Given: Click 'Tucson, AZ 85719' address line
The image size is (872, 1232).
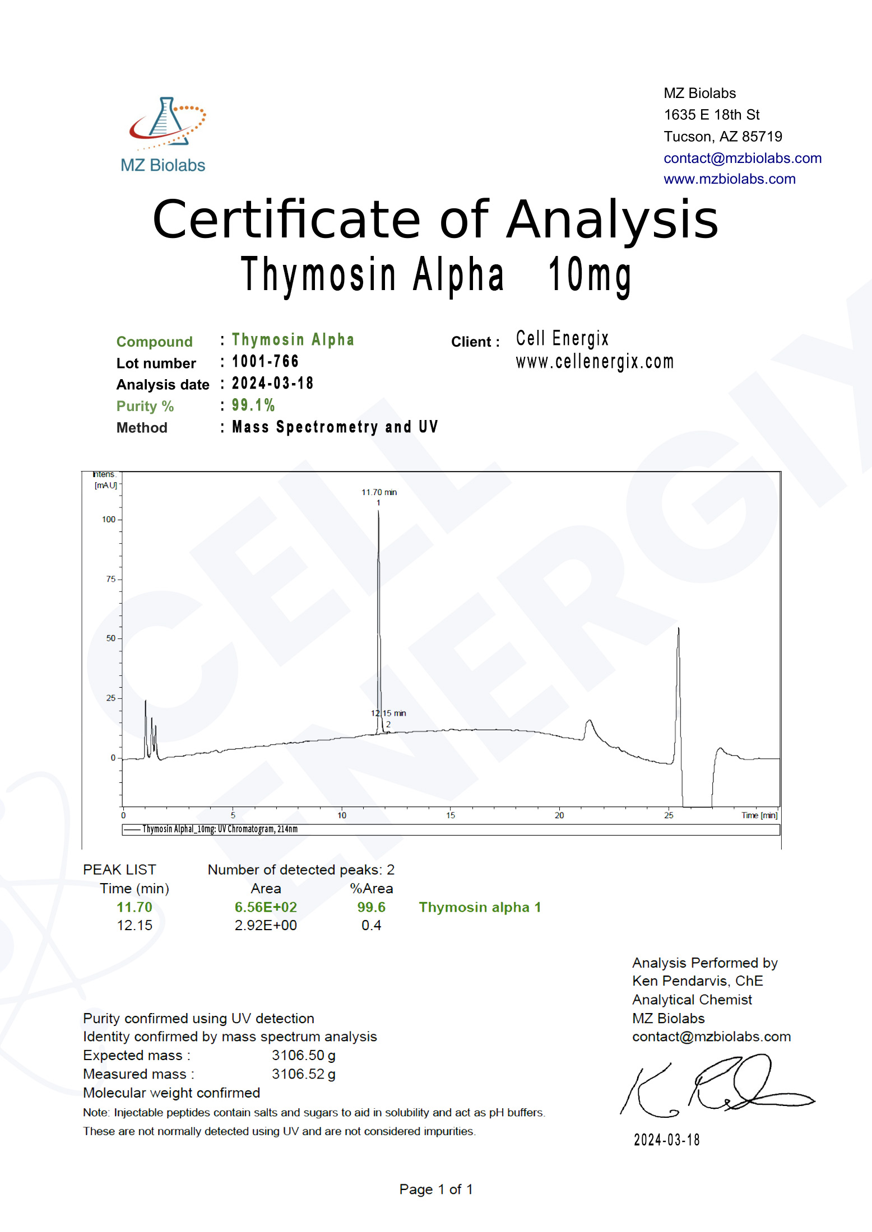Looking at the screenshot, I should click(723, 137).
